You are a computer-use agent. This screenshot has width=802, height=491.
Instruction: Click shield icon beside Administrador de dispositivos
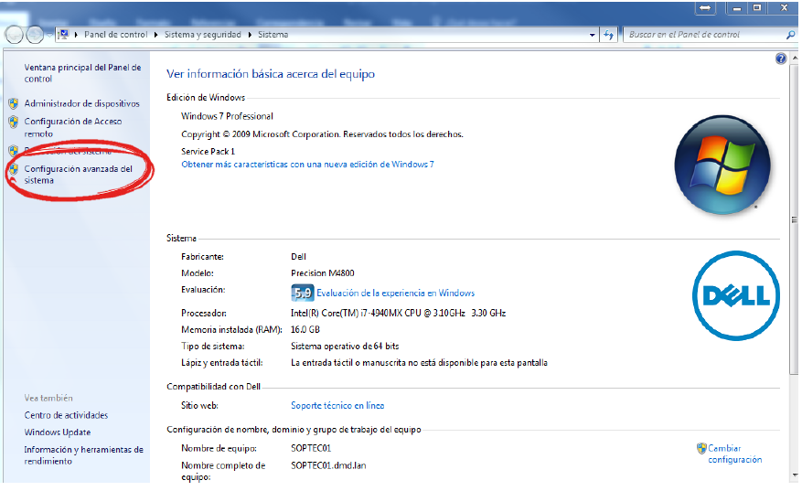14,104
